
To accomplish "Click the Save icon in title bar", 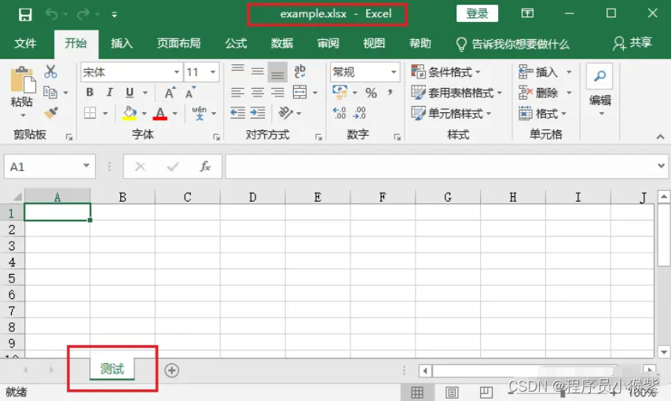I will point(25,15).
